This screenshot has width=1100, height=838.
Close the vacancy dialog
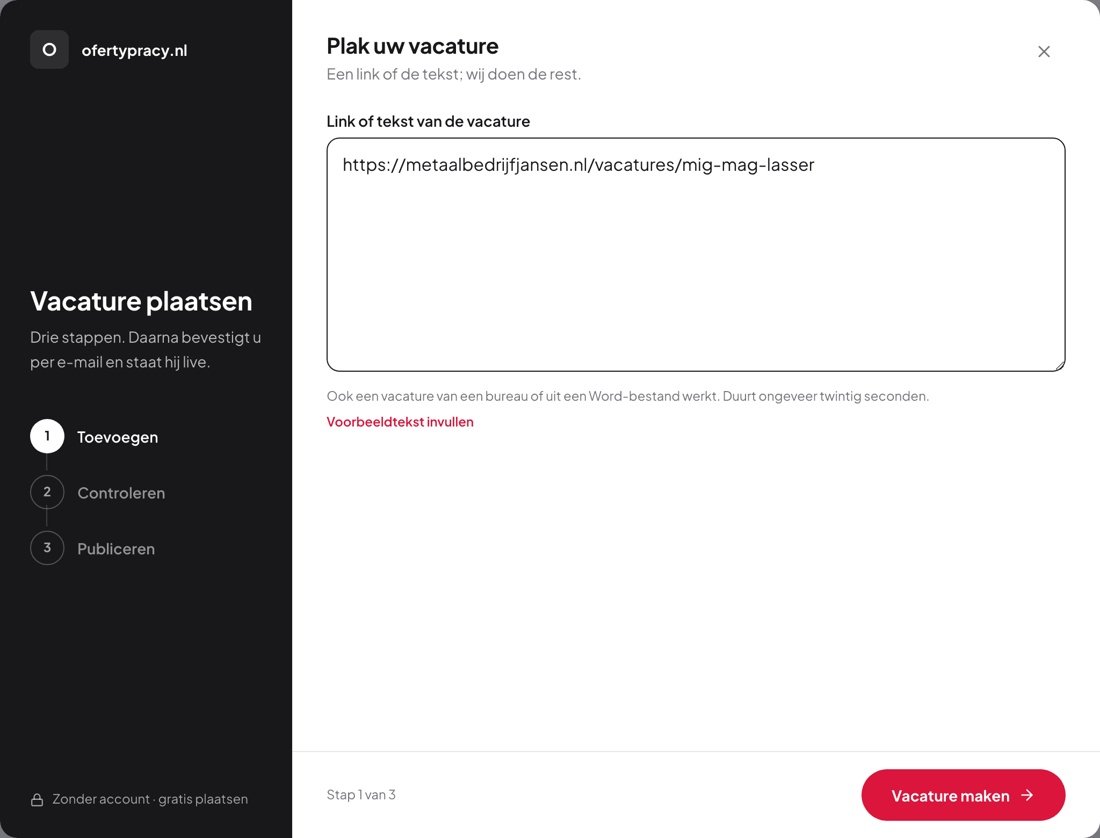click(1044, 52)
